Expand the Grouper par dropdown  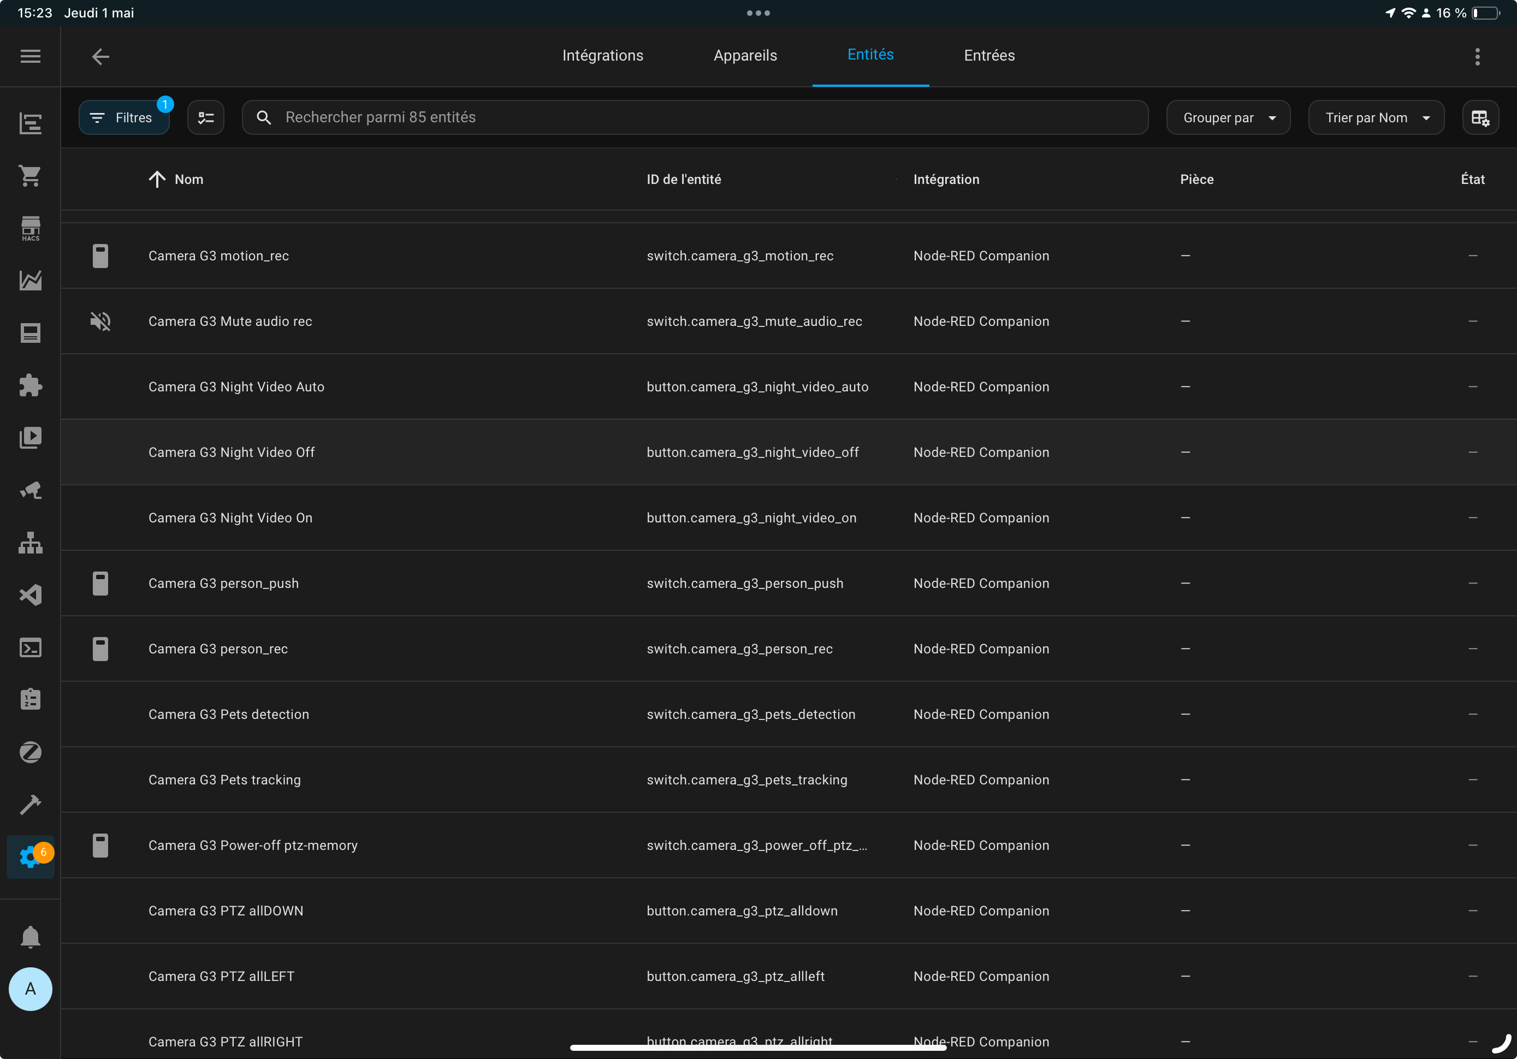click(1228, 117)
